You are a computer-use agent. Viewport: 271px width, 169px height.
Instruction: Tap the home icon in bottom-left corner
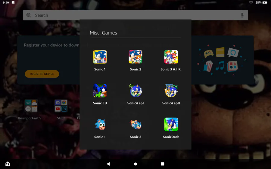click(8, 164)
